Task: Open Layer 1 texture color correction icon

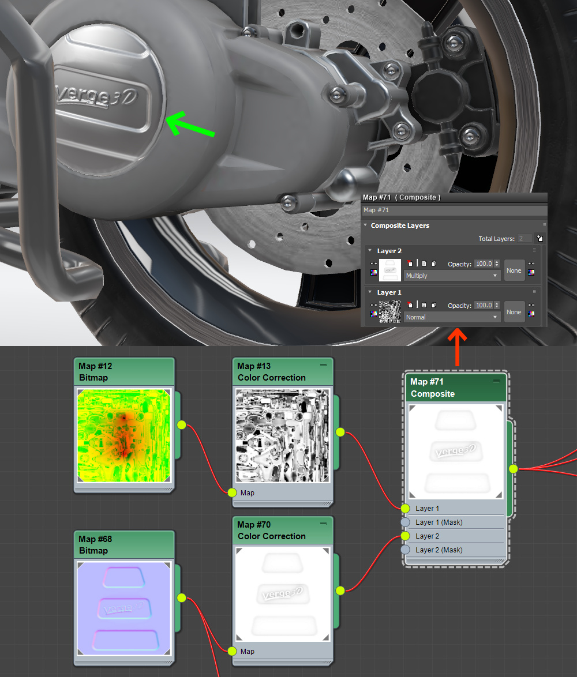Action: click(x=373, y=314)
